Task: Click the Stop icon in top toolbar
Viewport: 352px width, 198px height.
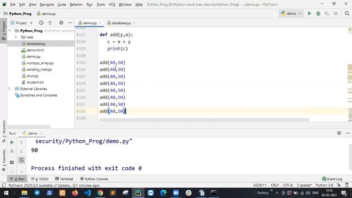Action: (x=335, y=13)
